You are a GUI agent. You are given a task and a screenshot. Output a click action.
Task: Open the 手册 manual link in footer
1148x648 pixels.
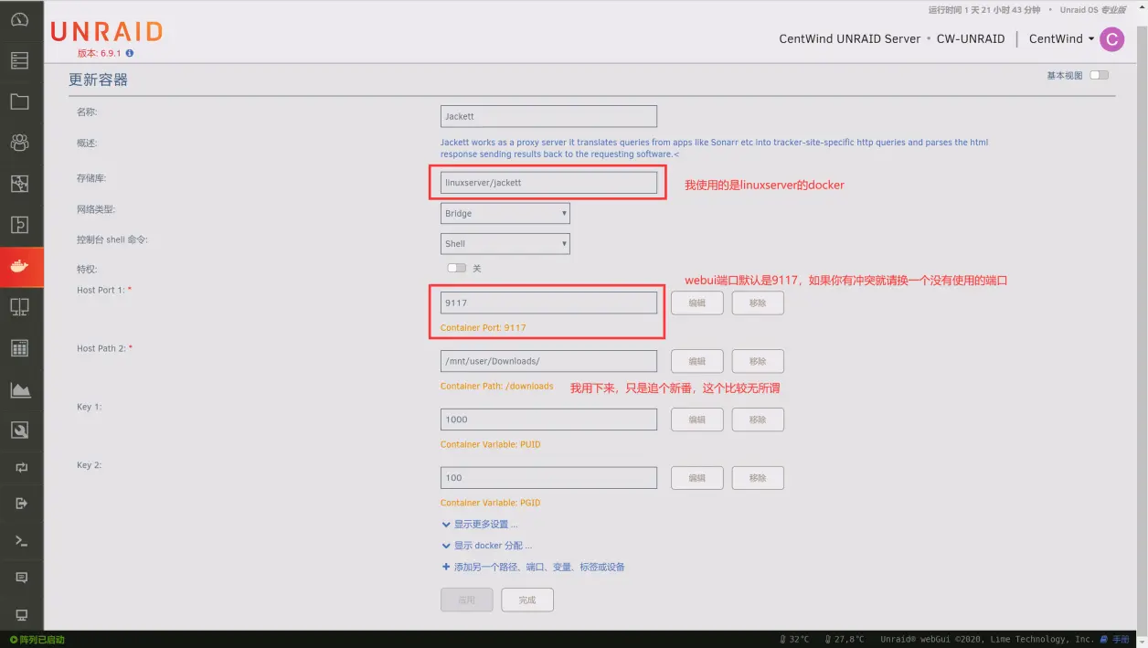[x=1115, y=639]
